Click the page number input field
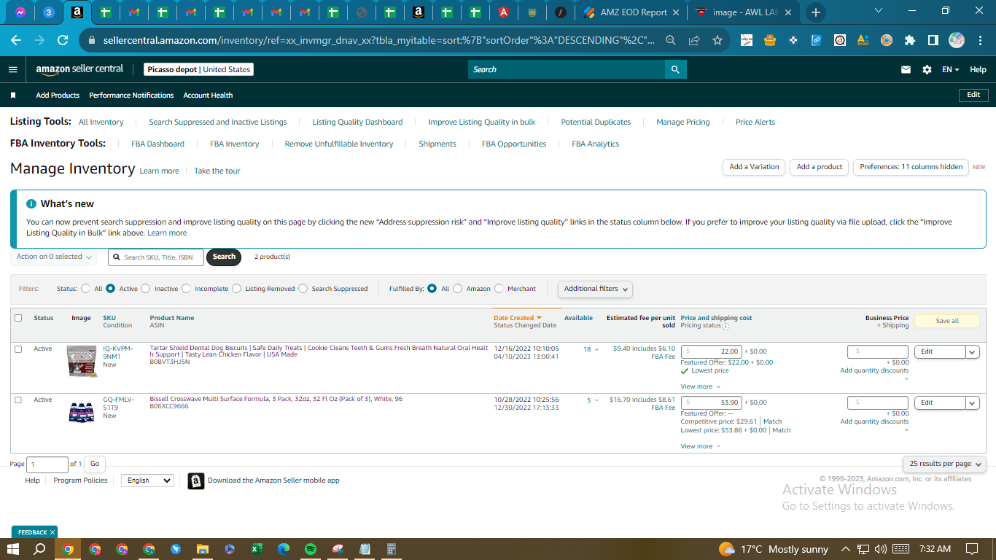This screenshot has height=560, width=996. [x=47, y=464]
